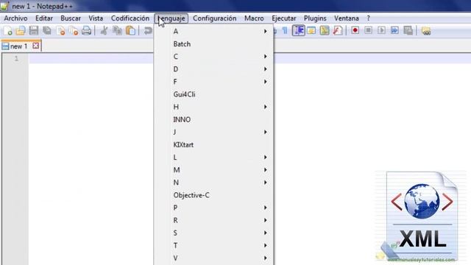Close the open Lenguaje menu
The image size is (471, 265).
(x=171, y=18)
